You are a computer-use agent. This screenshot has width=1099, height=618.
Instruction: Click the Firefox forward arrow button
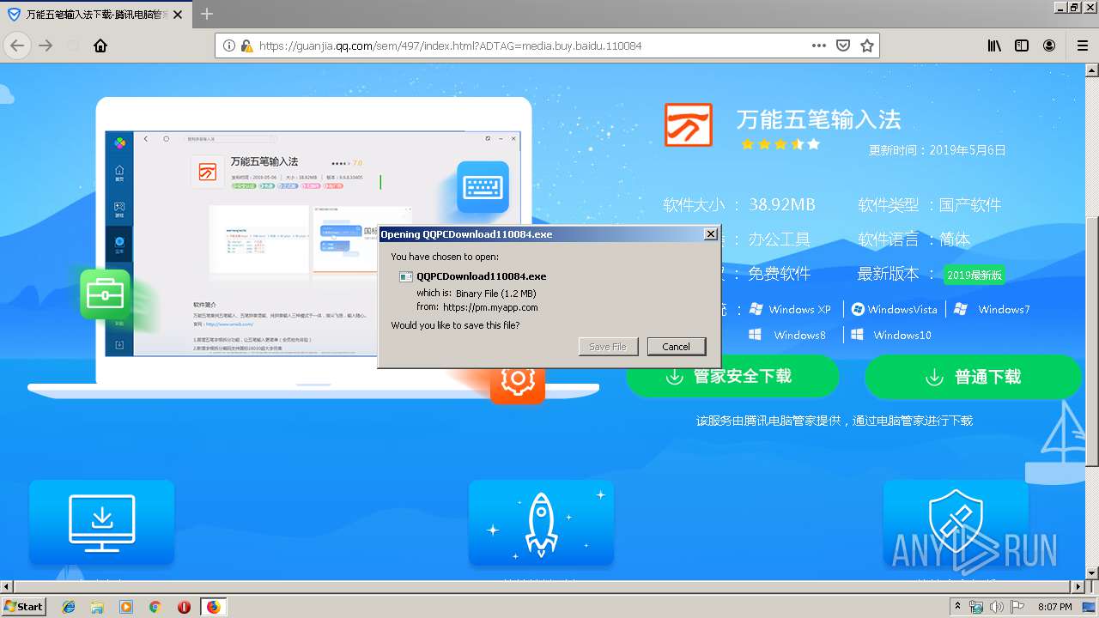point(46,45)
